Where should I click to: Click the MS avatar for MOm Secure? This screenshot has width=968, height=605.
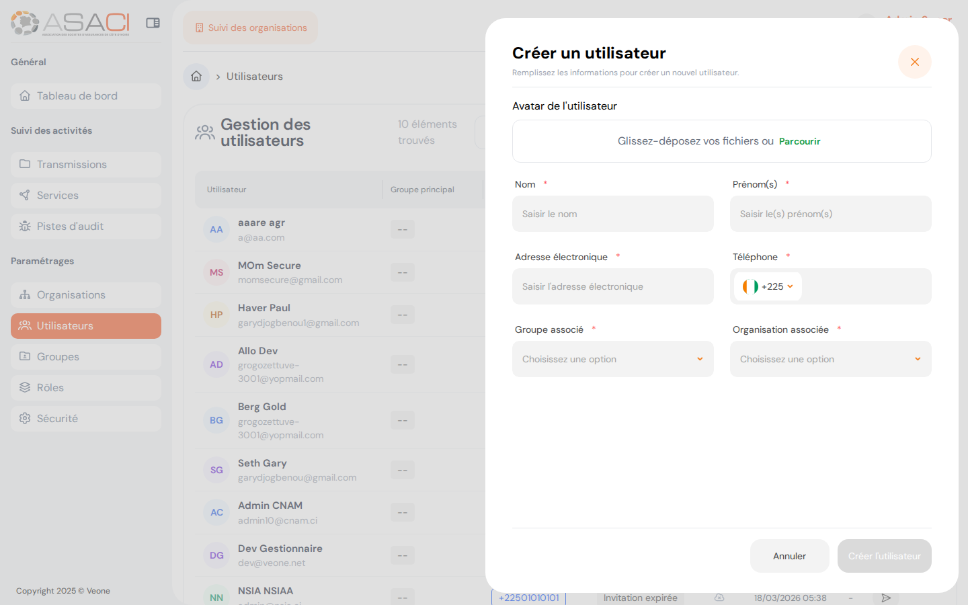click(x=216, y=272)
